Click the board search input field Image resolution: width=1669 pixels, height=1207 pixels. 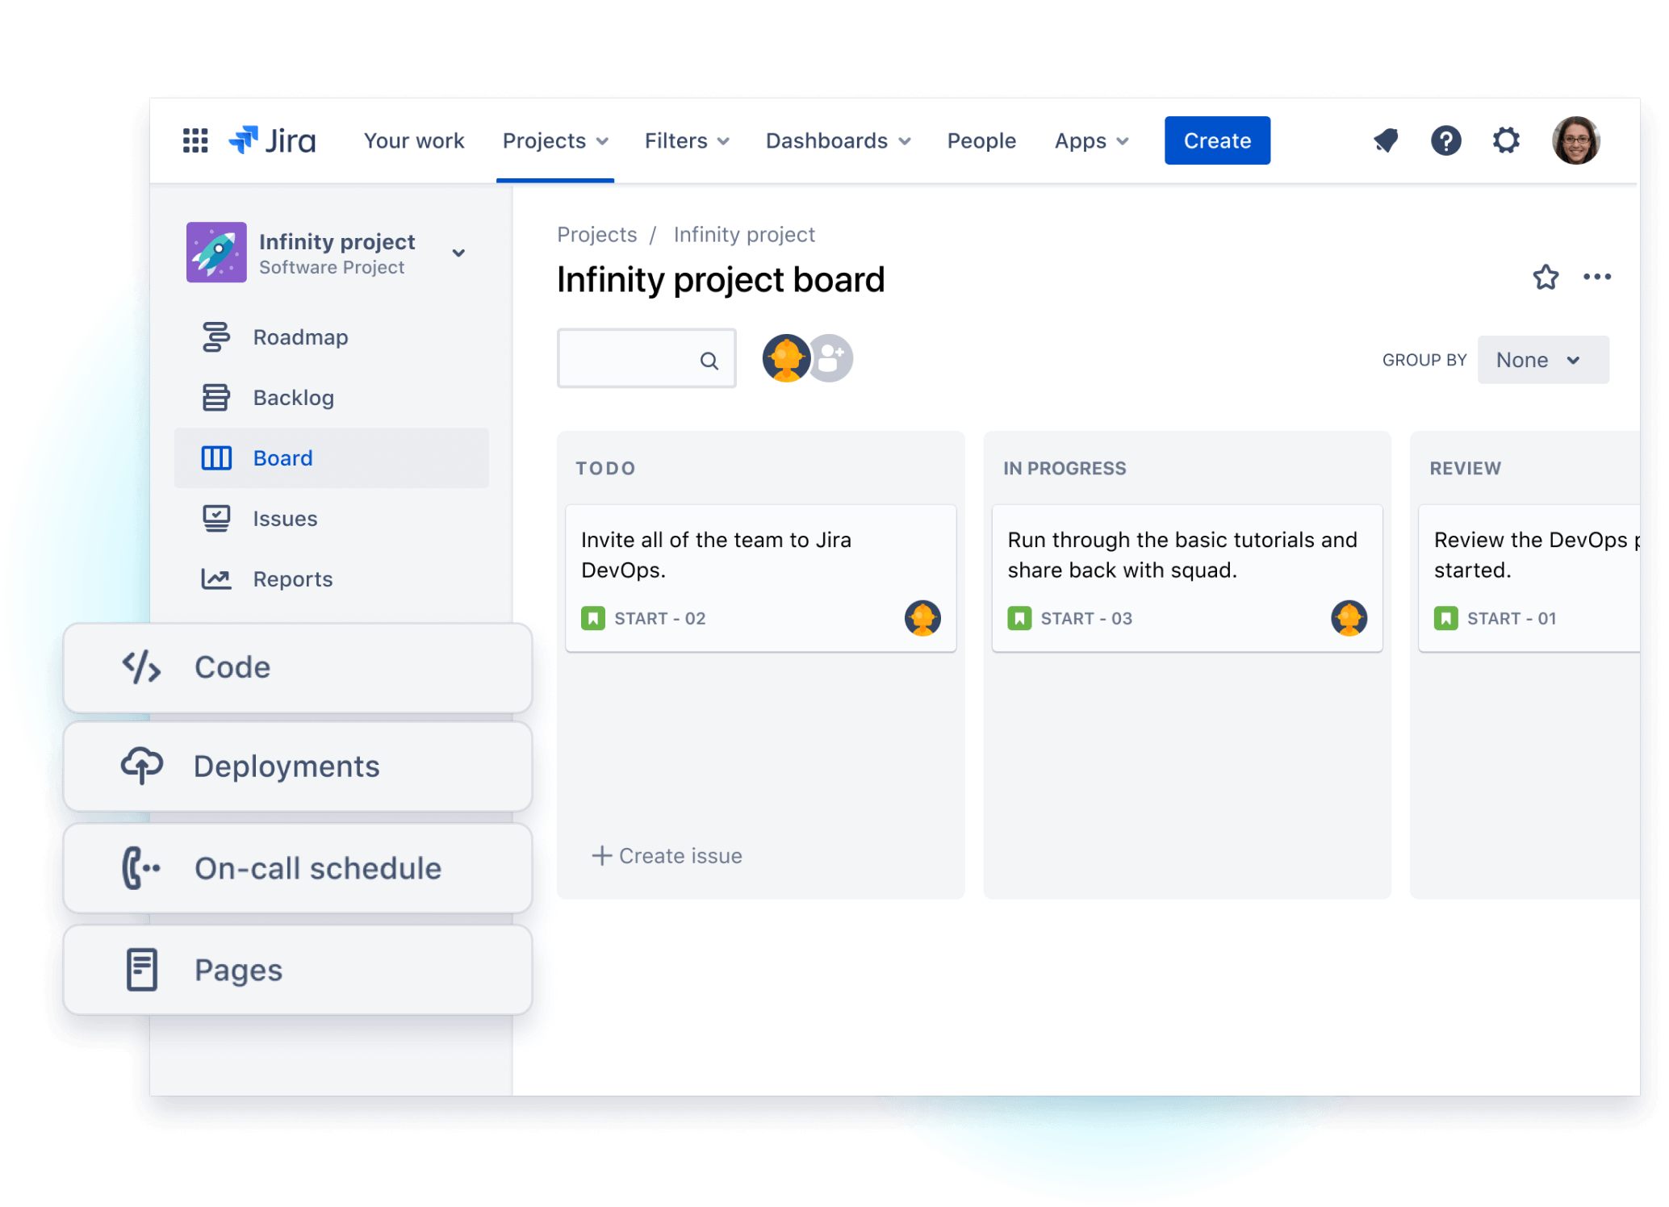[646, 360]
